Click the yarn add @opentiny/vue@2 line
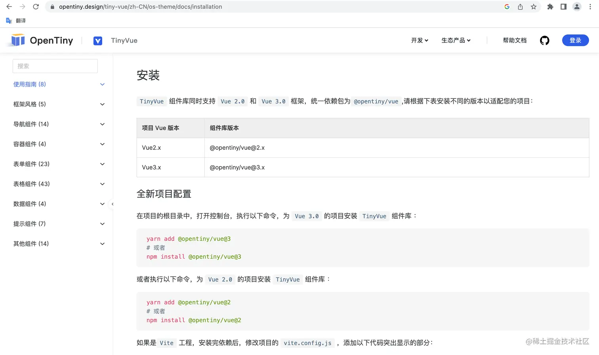The width and height of the screenshot is (599, 355). click(x=189, y=302)
